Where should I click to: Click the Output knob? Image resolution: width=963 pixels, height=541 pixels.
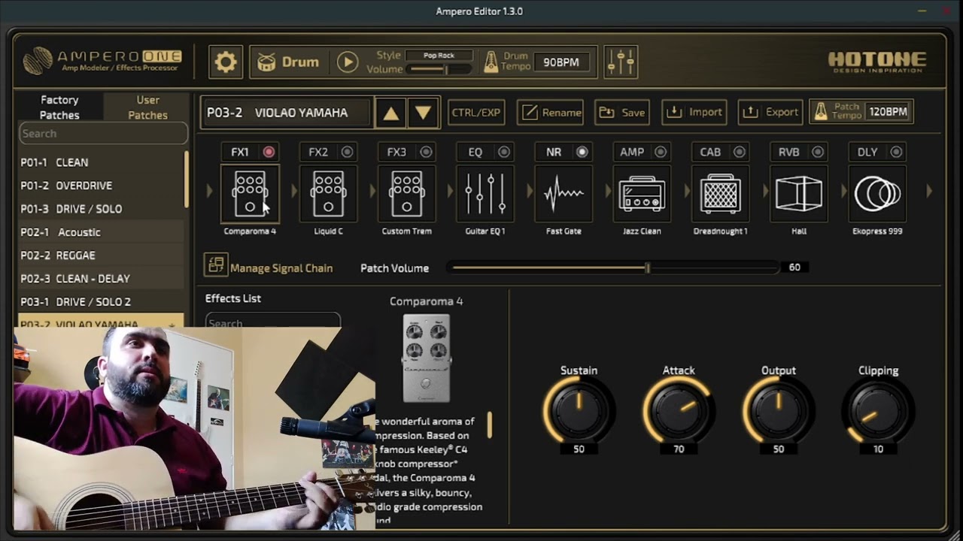click(779, 410)
